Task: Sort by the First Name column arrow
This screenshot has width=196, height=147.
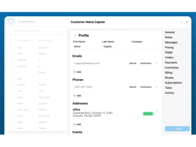Action: coord(33,40)
